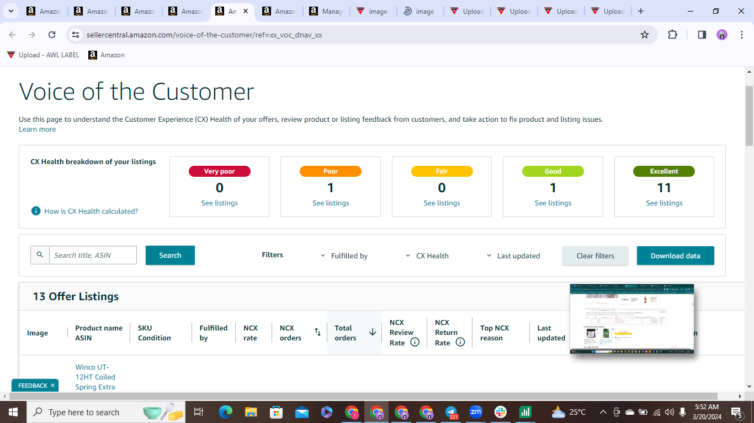Click the NCX rate column header
The width and height of the screenshot is (754, 423).
pyautogui.click(x=251, y=333)
